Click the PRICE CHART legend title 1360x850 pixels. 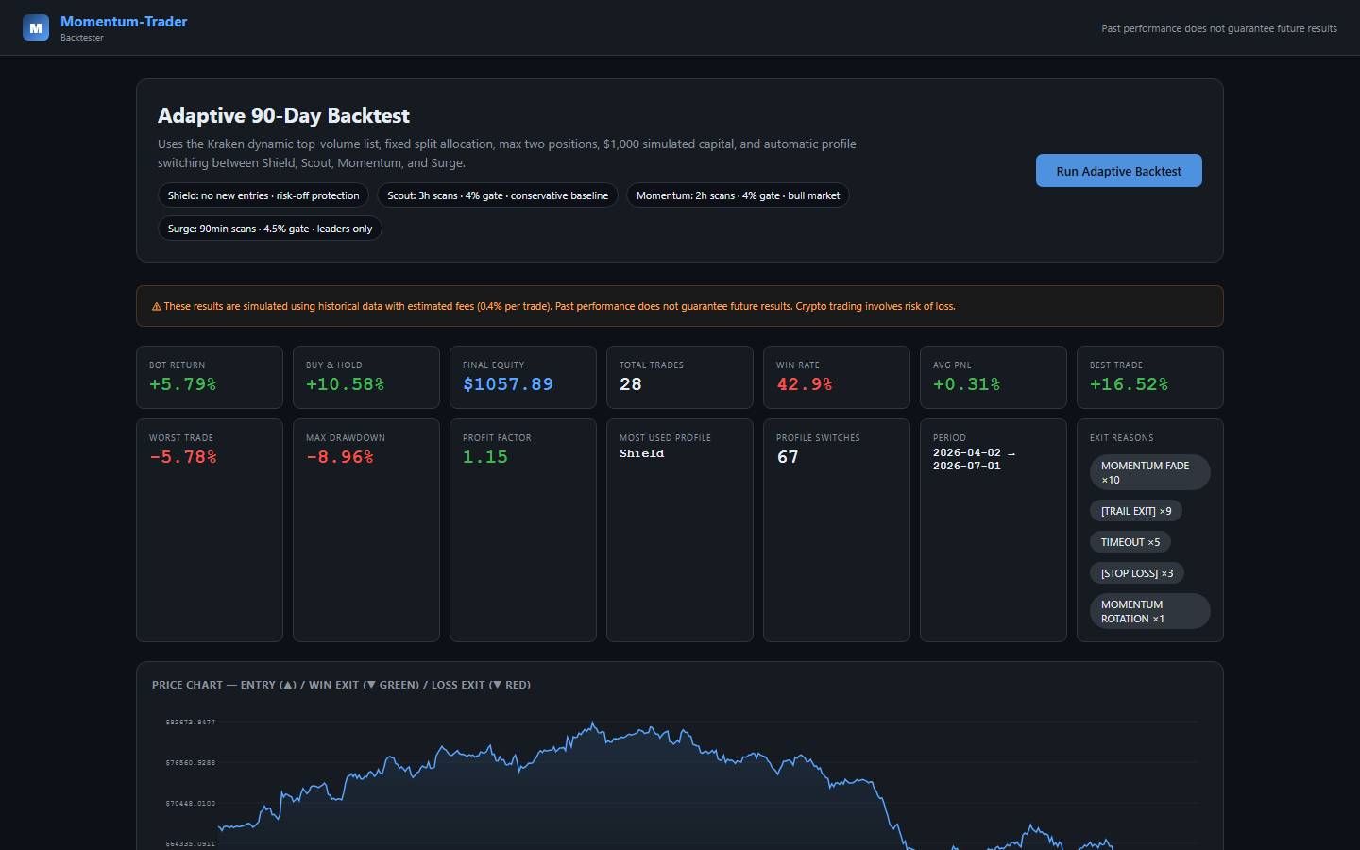(341, 685)
